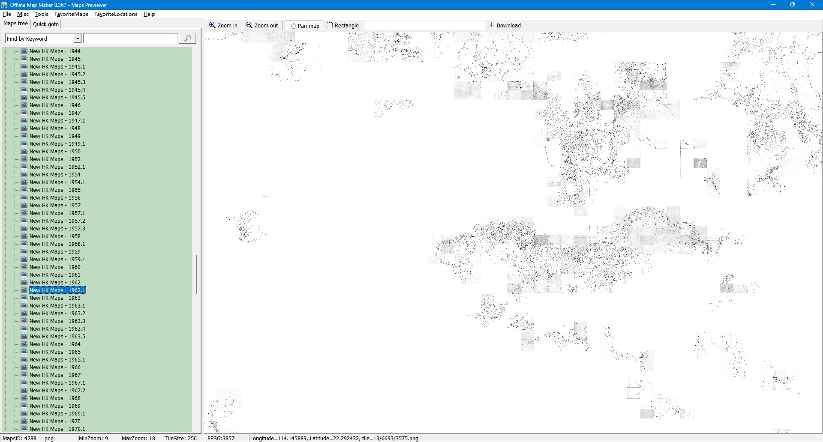Click the Download arrow icon
823x442 pixels.
(492, 25)
